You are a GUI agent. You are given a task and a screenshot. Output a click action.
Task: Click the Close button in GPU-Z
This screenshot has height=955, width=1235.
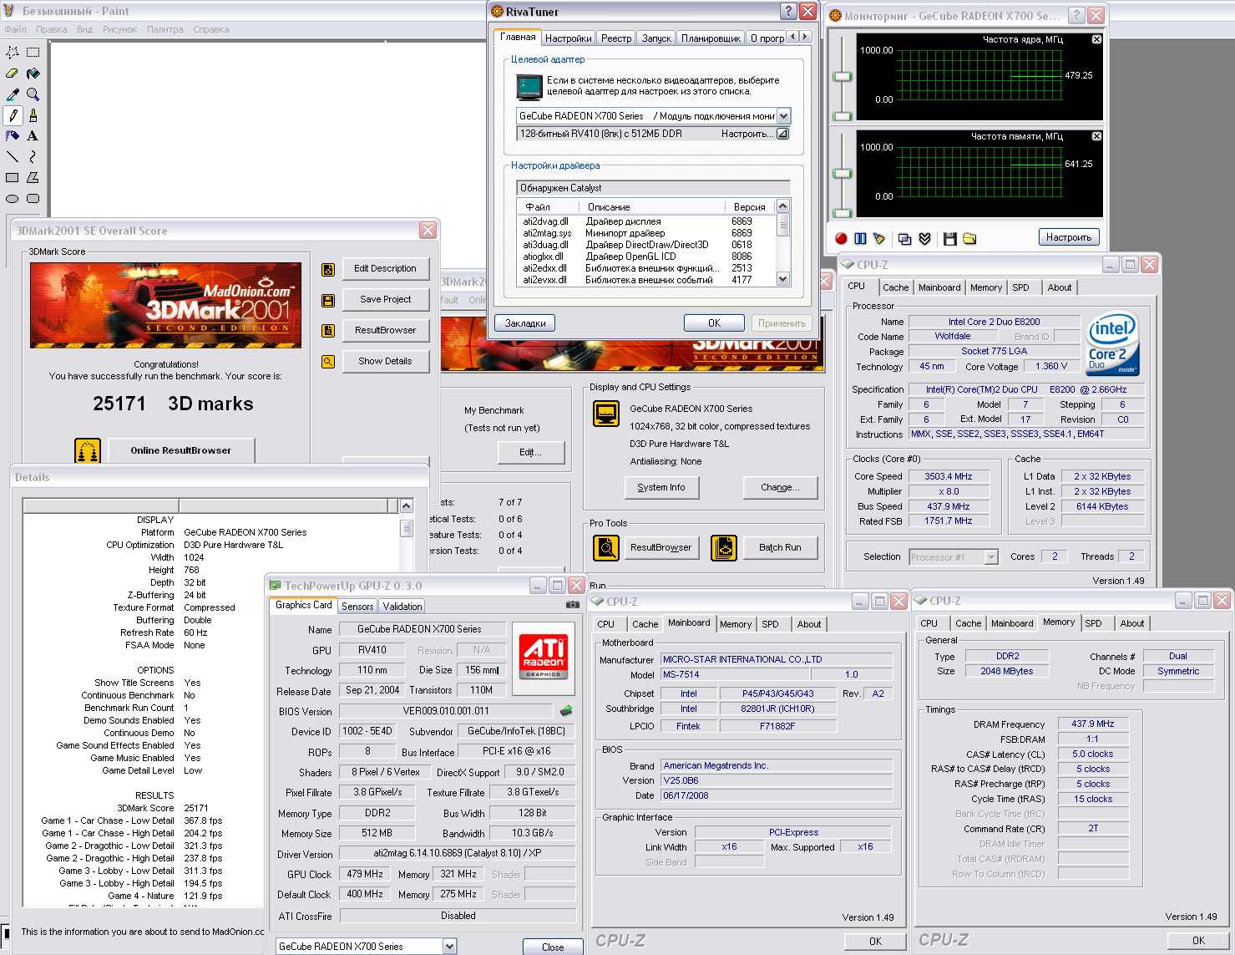coord(553,947)
